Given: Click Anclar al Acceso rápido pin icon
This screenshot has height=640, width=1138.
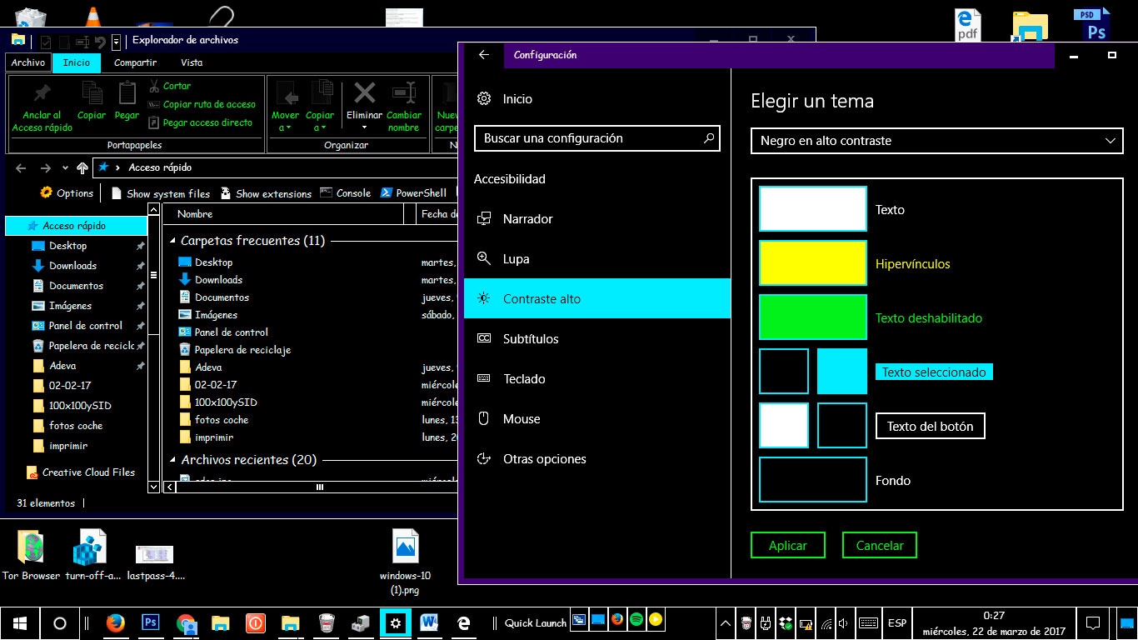Looking at the screenshot, I should click(x=42, y=93).
